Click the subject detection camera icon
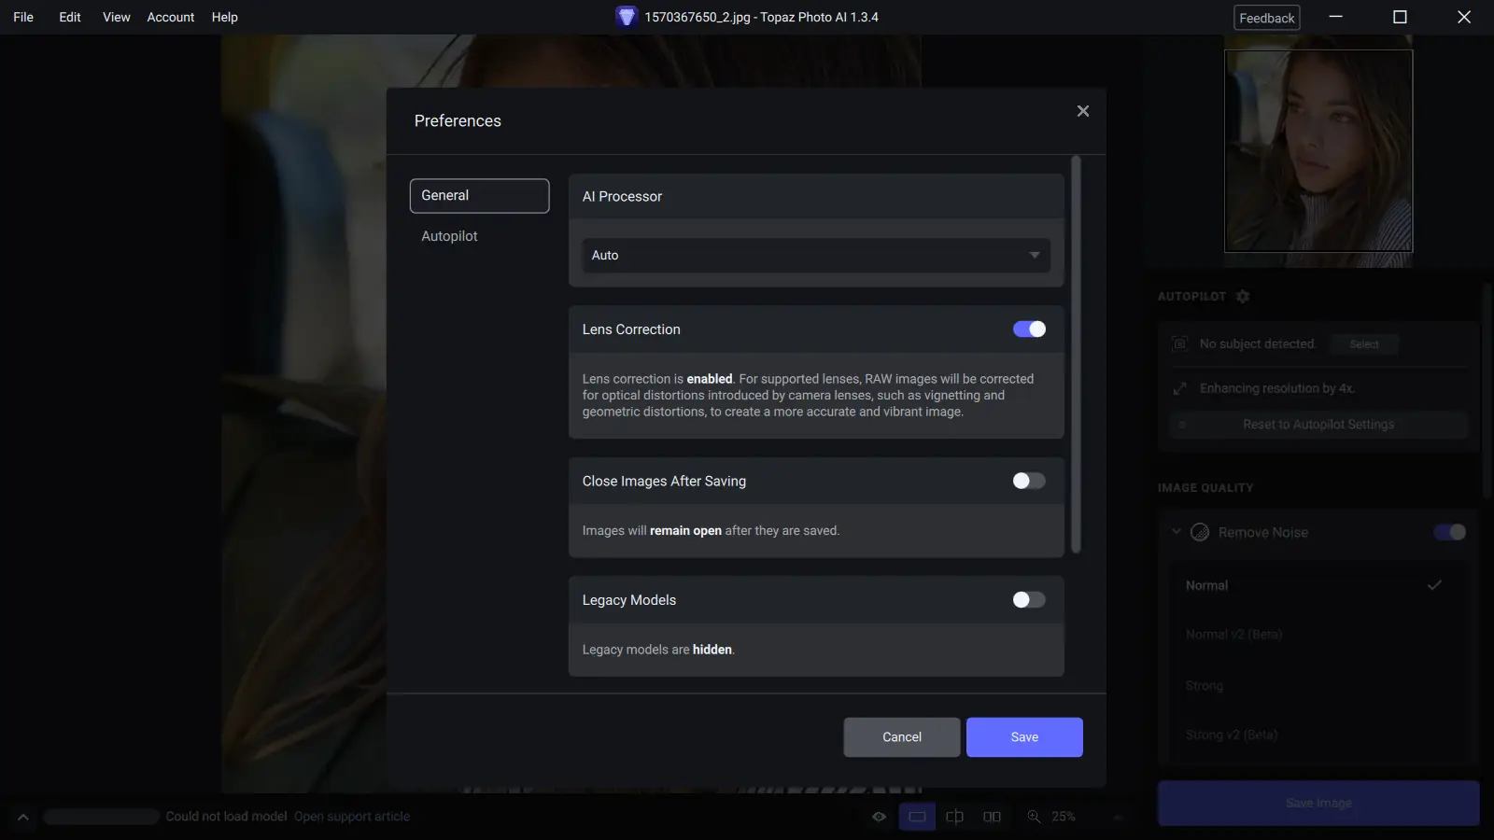The height and width of the screenshot is (840, 1494). [x=1180, y=344]
